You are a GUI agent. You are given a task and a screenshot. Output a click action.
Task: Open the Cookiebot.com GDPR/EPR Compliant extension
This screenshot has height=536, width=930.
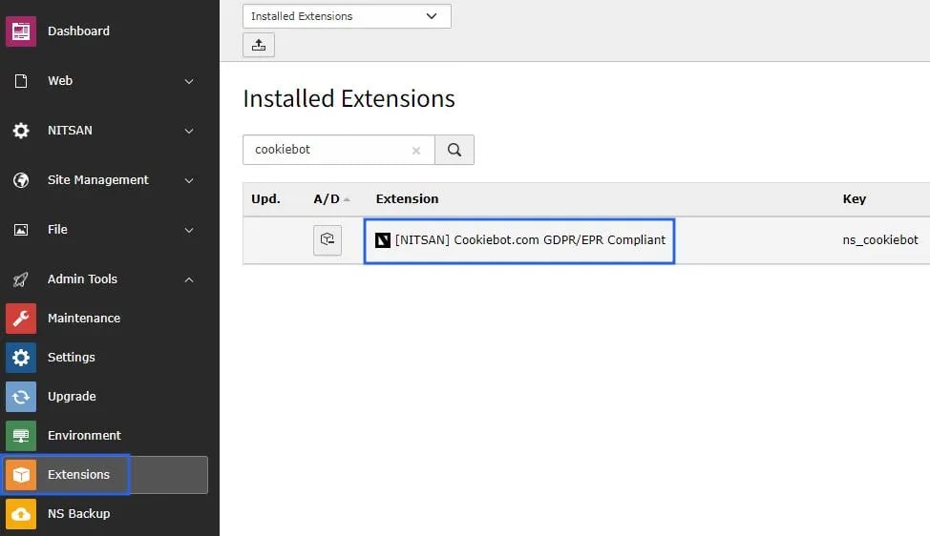click(x=530, y=240)
